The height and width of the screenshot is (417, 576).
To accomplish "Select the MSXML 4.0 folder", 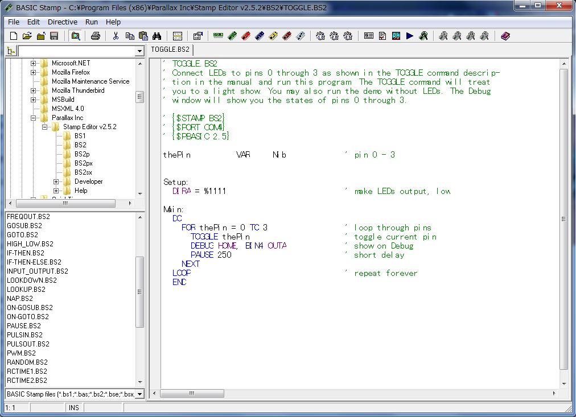I will (x=68, y=109).
